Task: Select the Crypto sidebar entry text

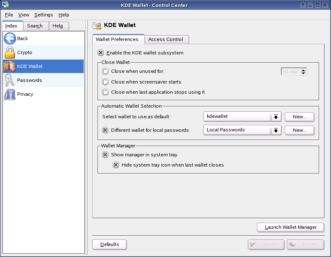Action: point(25,52)
